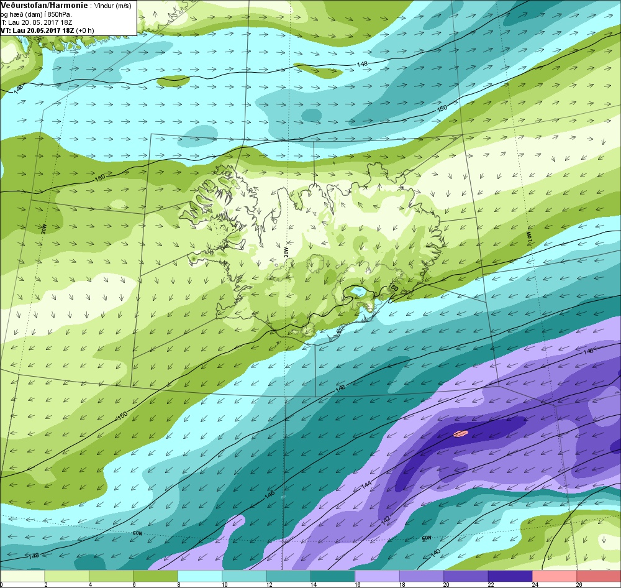Image resolution: width=621 pixels, height=588 pixels.
Task: Click legend tick value '8'
Action: tap(179, 584)
